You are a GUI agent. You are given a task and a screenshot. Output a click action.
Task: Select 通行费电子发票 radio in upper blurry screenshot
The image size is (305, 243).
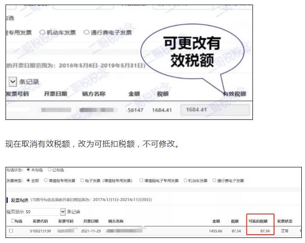tap(86, 32)
